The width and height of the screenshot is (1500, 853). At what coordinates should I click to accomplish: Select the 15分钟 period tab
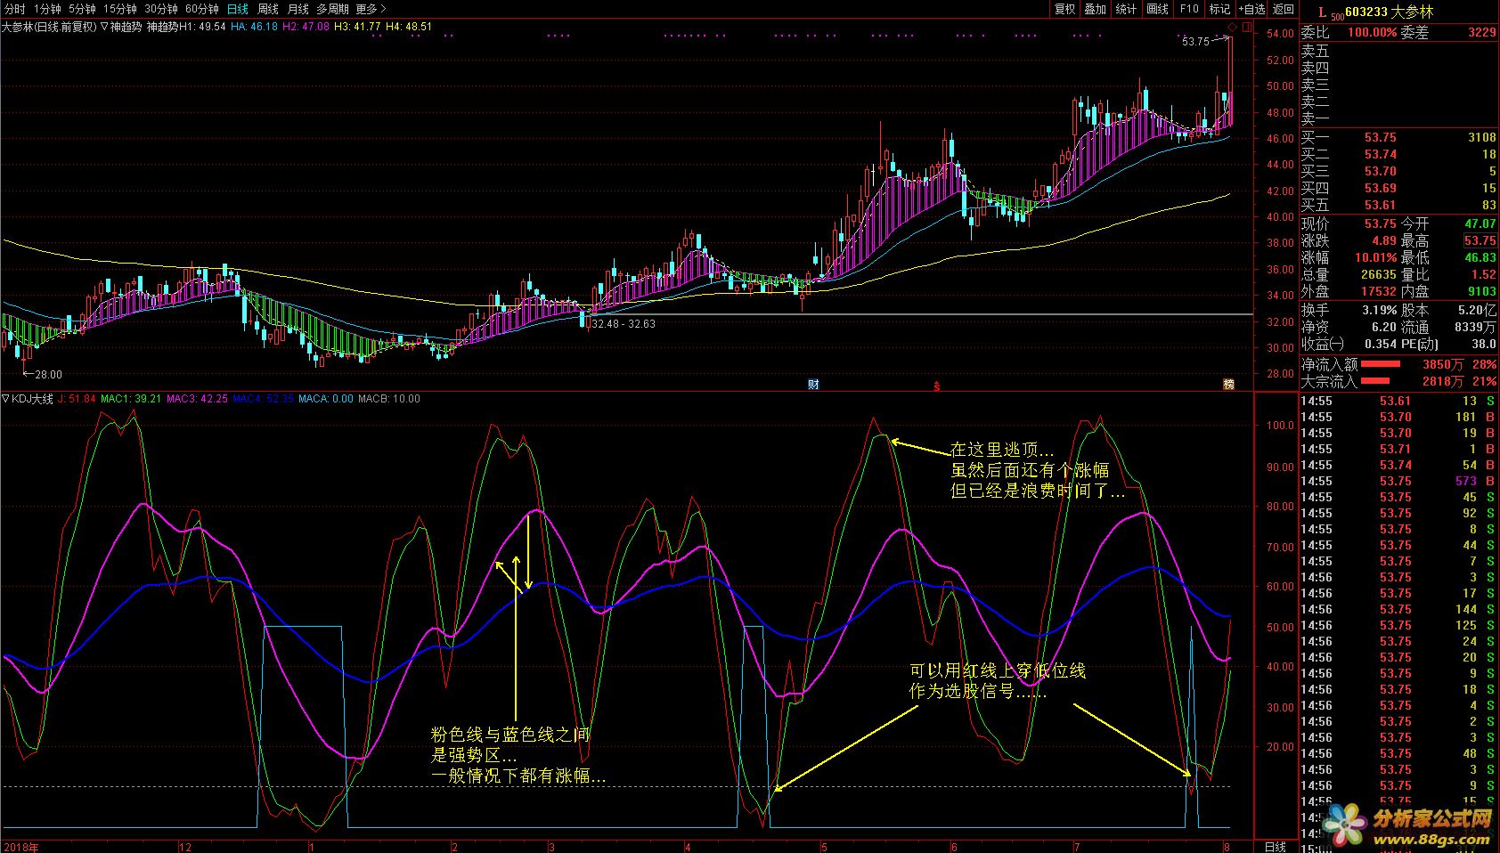point(120,9)
